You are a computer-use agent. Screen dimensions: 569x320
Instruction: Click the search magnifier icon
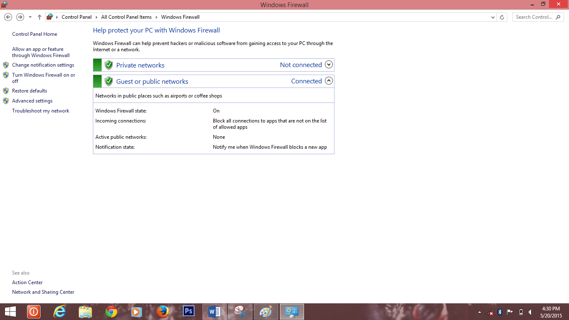pos(559,17)
